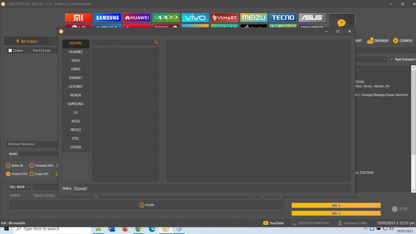Click the STOP button
This screenshot has height=234, width=416.
coord(400,209)
